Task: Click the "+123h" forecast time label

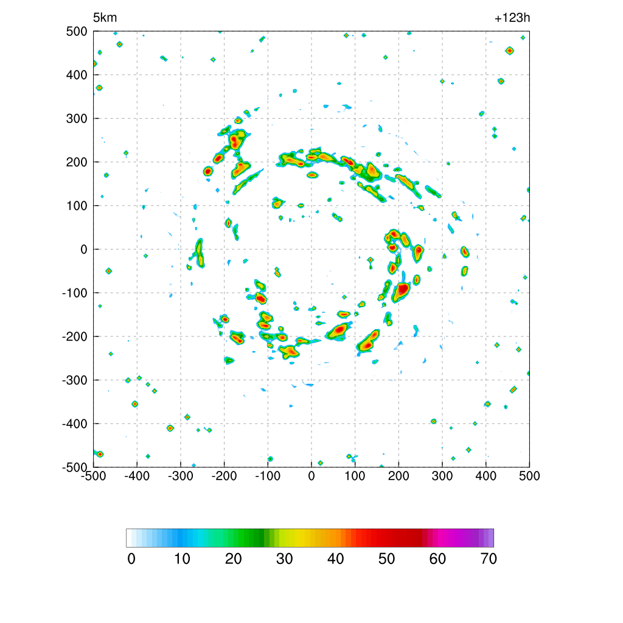Action: pos(512,18)
